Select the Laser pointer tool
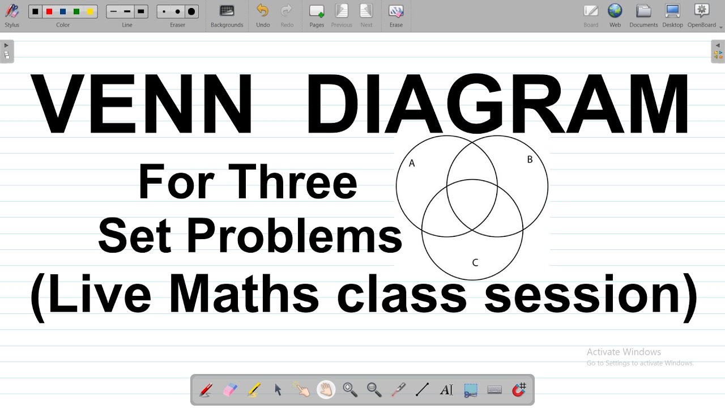725x408 pixels. click(398, 390)
